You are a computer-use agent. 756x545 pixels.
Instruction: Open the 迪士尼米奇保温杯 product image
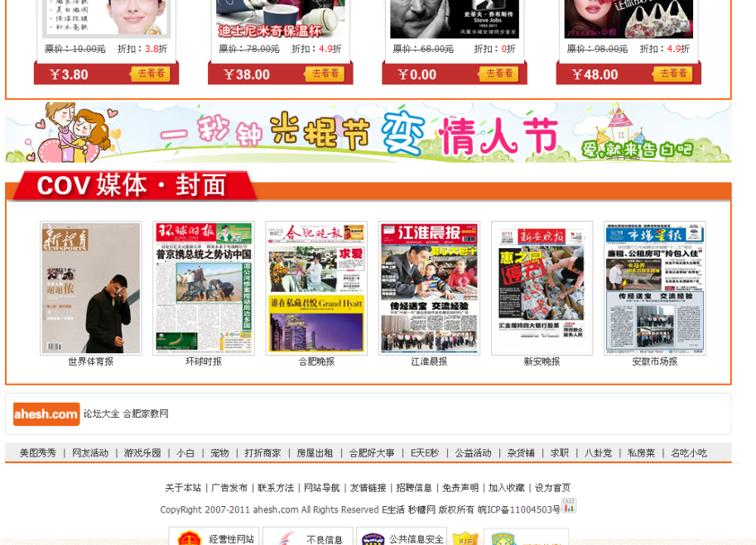point(281,19)
